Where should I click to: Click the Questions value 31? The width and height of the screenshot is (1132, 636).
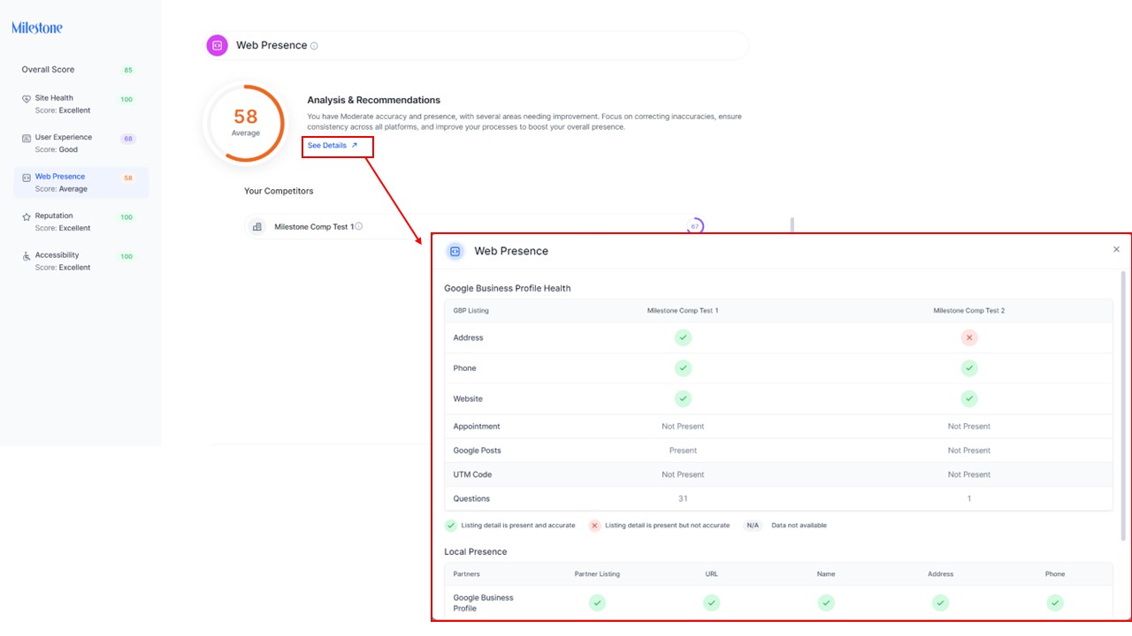683,499
